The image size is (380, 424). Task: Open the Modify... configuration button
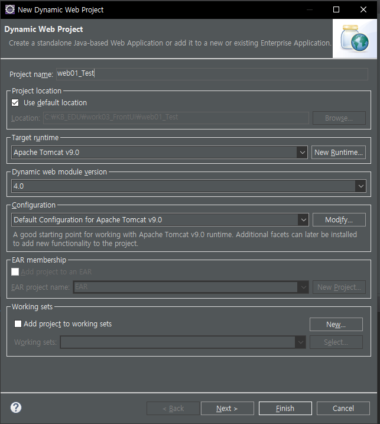coord(339,220)
